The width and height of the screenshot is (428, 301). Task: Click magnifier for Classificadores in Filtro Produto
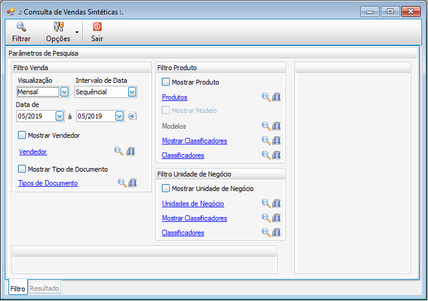[x=266, y=155]
